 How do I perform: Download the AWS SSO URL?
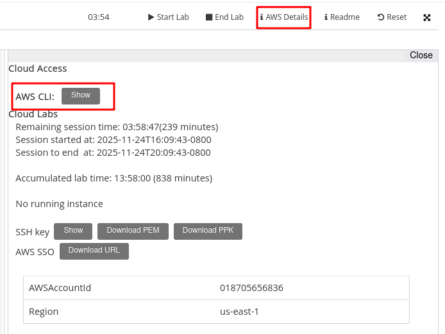tap(94, 251)
